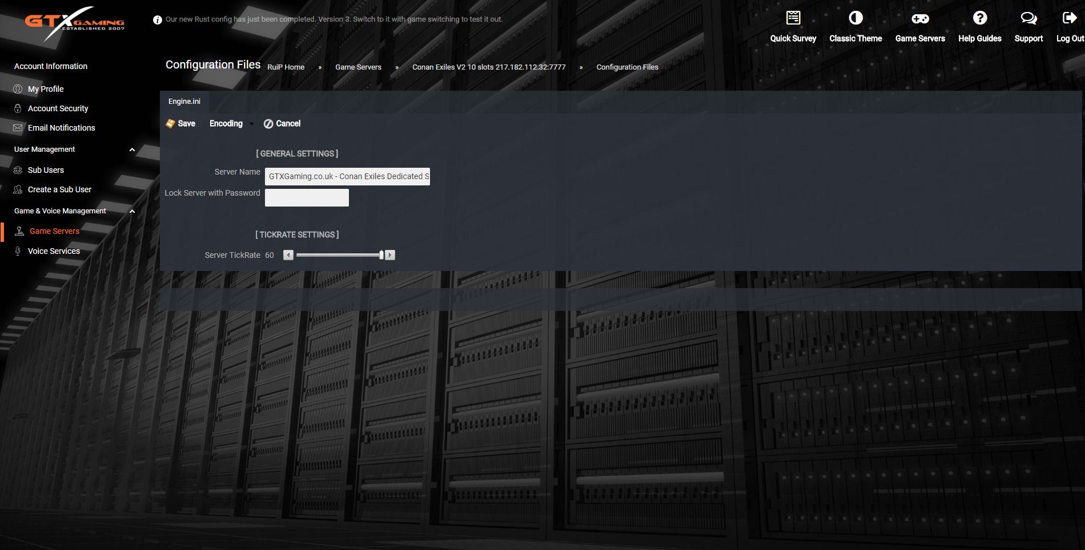Viewport: 1085px width, 550px height.
Task: Click the GTX Gaming logo
Action: (75, 23)
